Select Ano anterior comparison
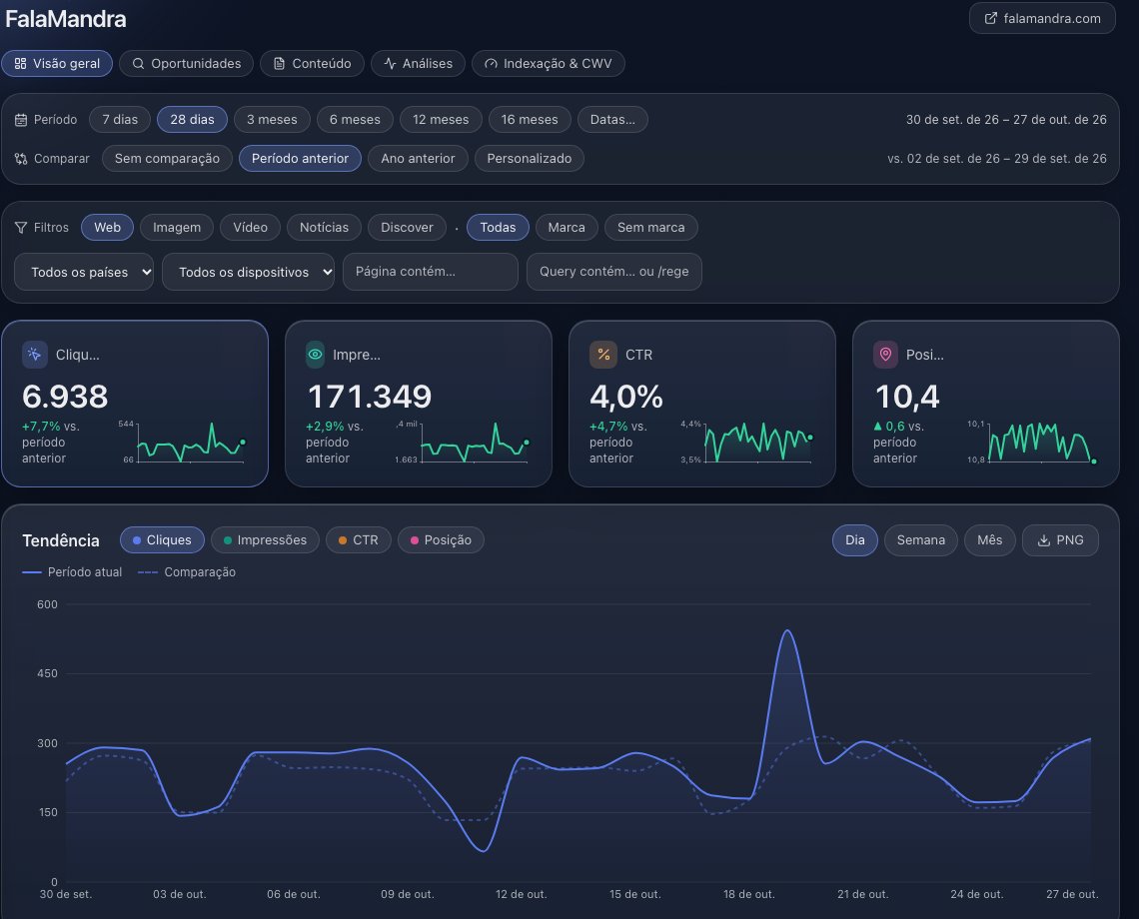This screenshot has width=1139, height=919. pos(418,159)
